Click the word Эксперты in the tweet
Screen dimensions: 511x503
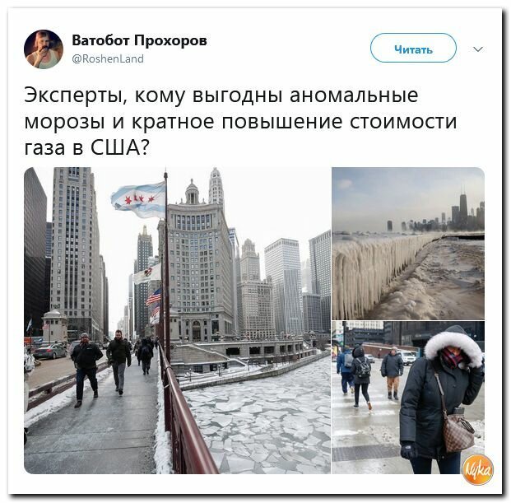pyautogui.click(x=76, y=95)
